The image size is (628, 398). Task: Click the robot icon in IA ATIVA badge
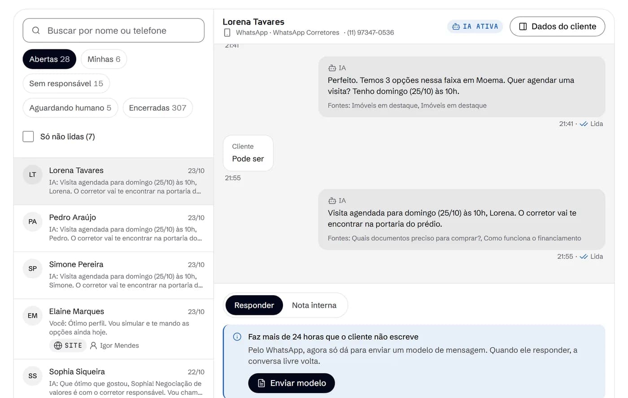pos(456,26)
